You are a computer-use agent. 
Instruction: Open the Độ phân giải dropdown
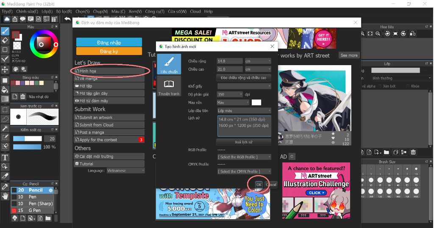click(230, 94)
